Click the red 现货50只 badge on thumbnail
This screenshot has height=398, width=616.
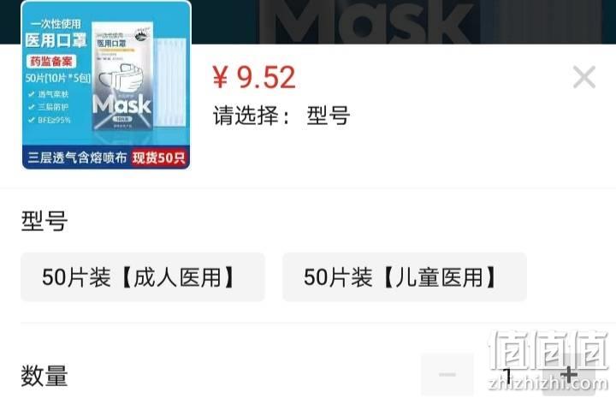159,157
